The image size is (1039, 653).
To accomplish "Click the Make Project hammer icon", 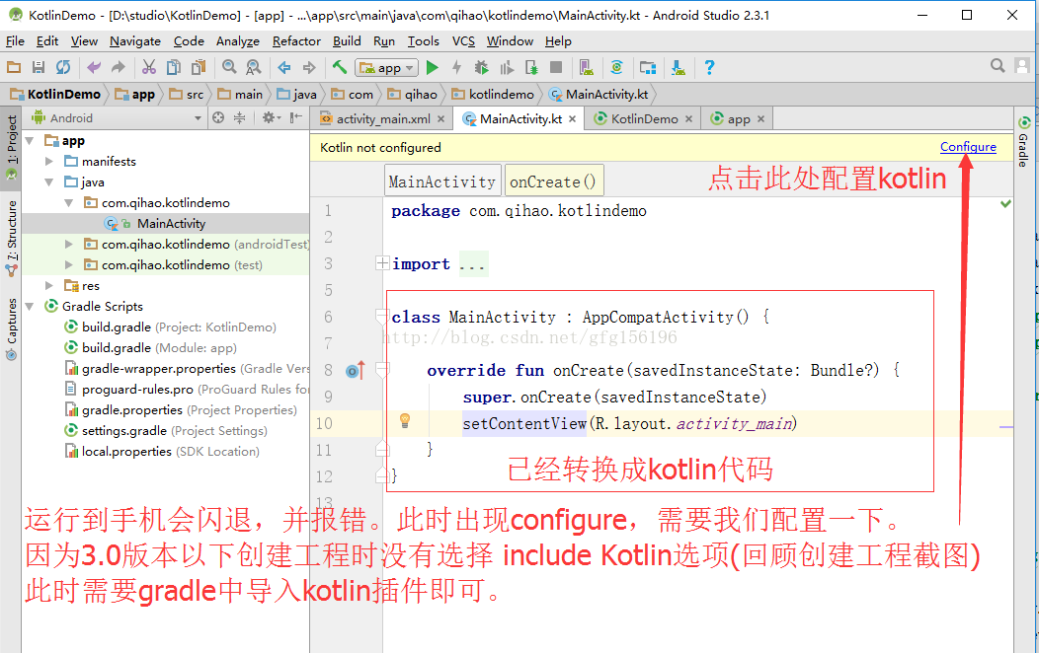I will point(340,67).
